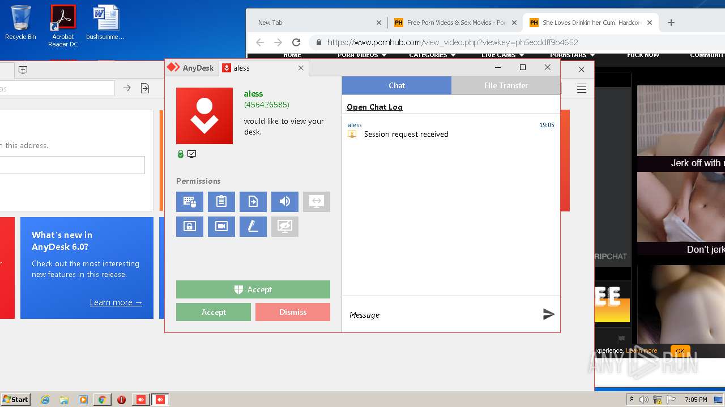Viewport: 725px width, 407px height.
Task: Click the OK button on the cookie notice
Action: (680, 351)
